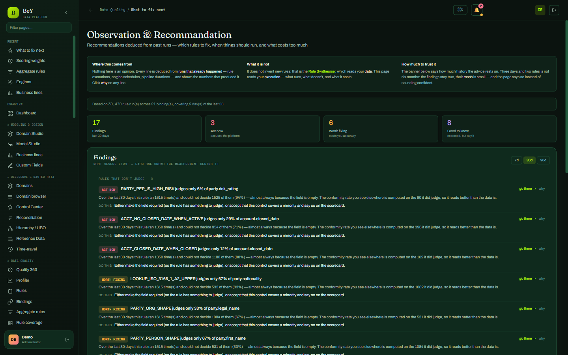Follow the Rule Synthesizer link
The width and height of the screenshot is (568, 355).
point(322,71)
